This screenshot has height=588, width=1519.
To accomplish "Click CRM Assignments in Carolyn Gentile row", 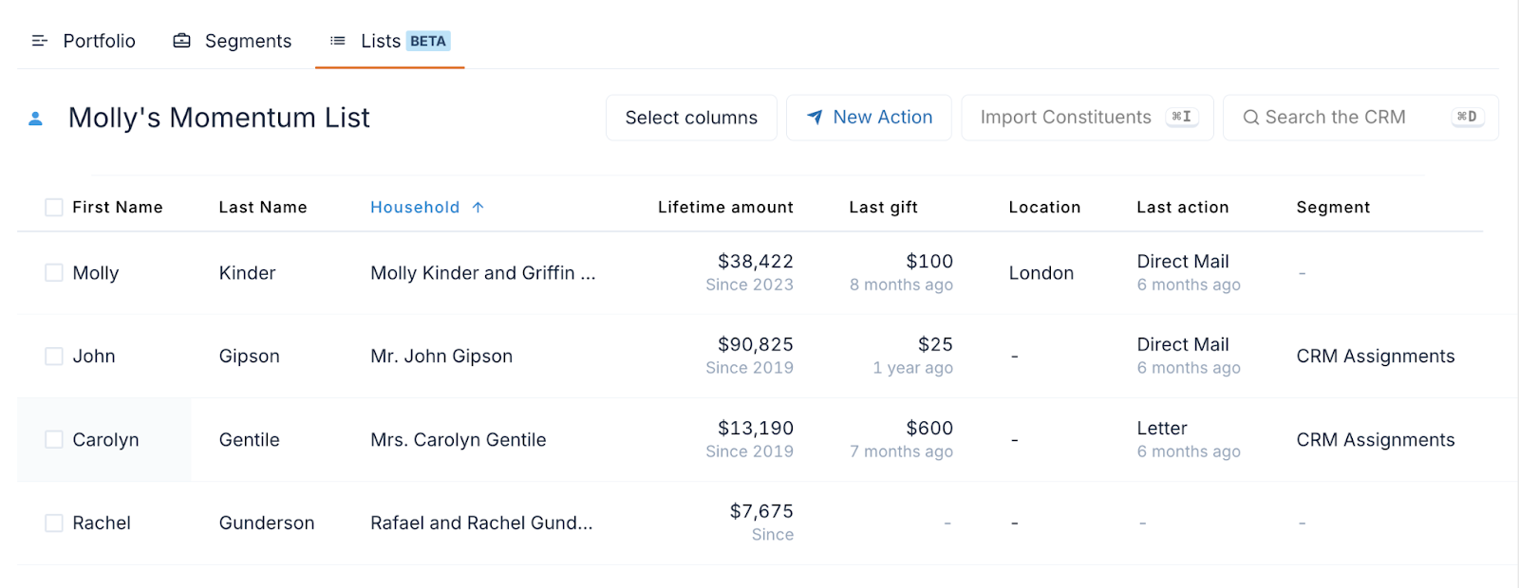I will [1376, 440].
